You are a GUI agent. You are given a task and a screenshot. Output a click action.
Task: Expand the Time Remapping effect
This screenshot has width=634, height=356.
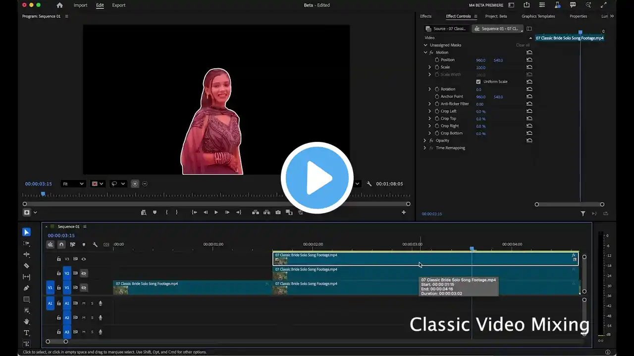click(x=425, y=148)
